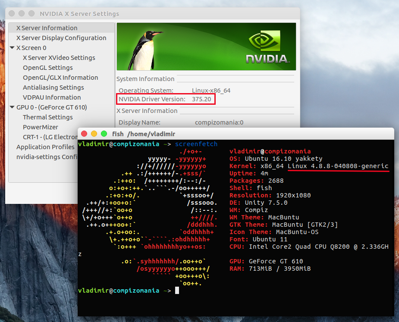Viewport: 399px width, 322px height.
Task: Maximize terminal with green button
Action: tap(104, 134)
